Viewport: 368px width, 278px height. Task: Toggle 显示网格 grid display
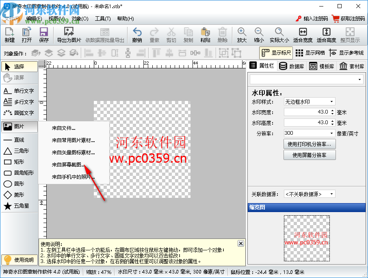pyautogui.click(x=314, y=53)
